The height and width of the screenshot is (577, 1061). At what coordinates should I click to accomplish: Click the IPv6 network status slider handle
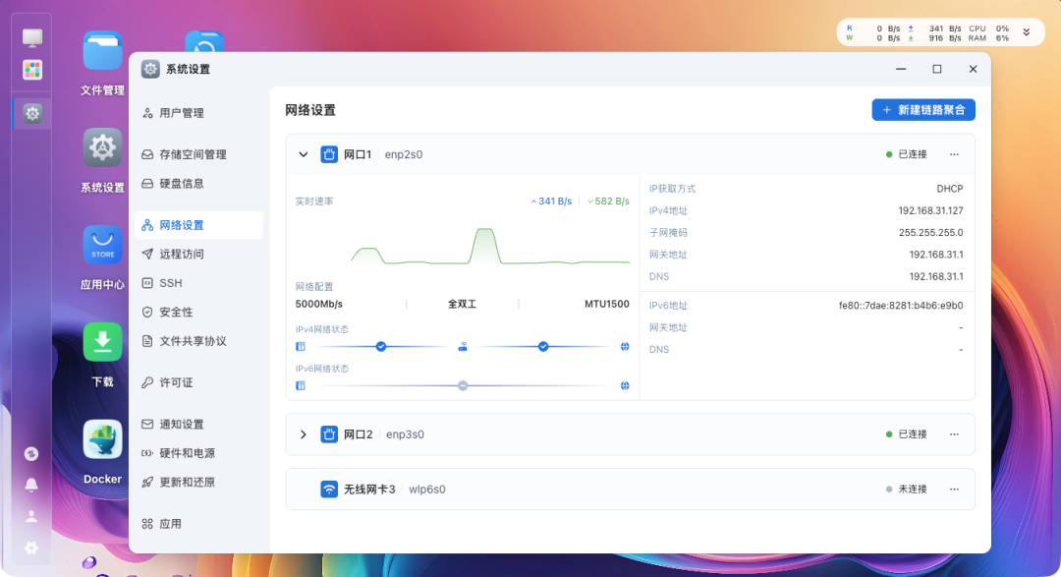(461, 385)
